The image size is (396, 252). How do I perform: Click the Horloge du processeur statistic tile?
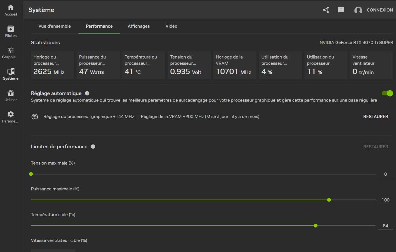(x=52, y=65)
